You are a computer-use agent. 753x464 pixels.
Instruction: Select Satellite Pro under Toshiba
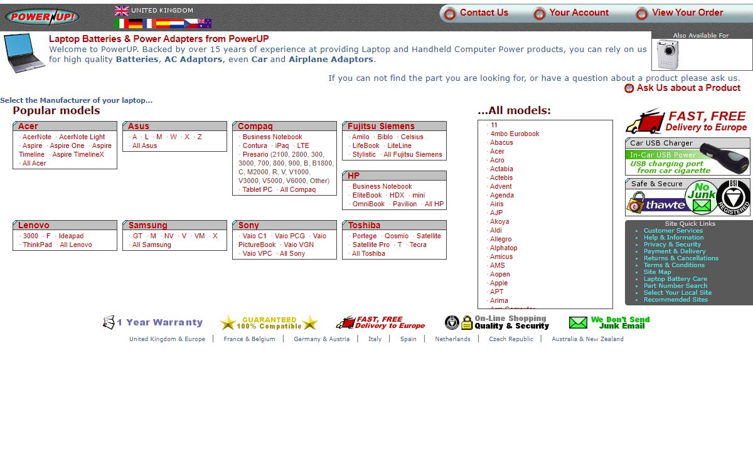pos(371,245)
